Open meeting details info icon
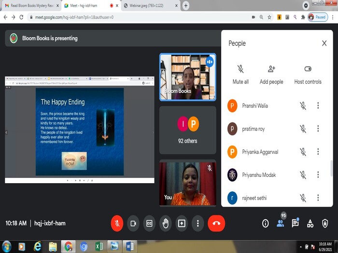This screenshot has width=338, height=253. point(266,223)
